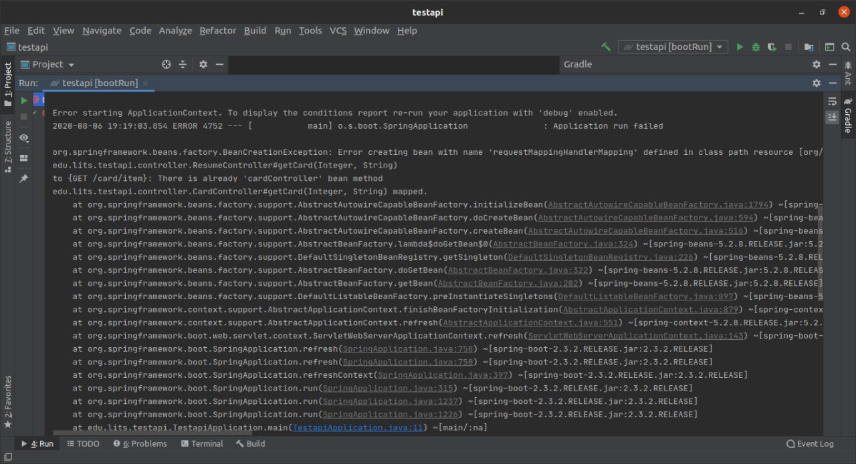Rerun testapi from the Run panel's left gutter
The image size is (856, 464).
[x=24, y=100]
